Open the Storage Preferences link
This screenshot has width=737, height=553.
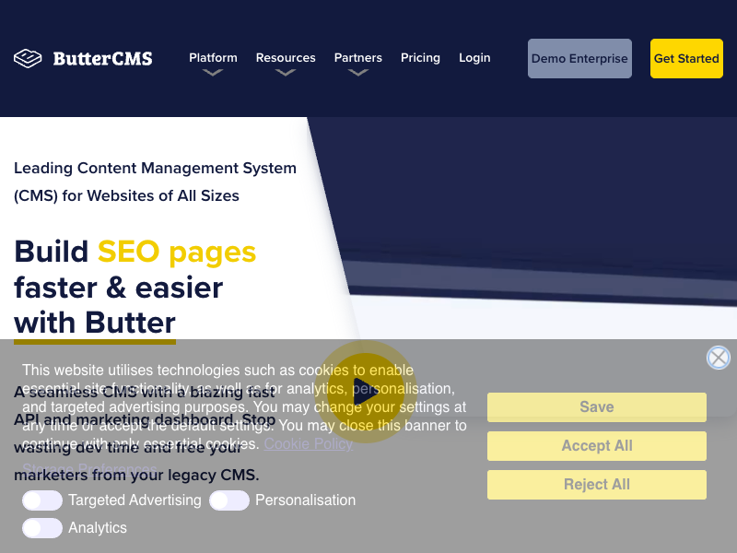(x=89, y=469)
